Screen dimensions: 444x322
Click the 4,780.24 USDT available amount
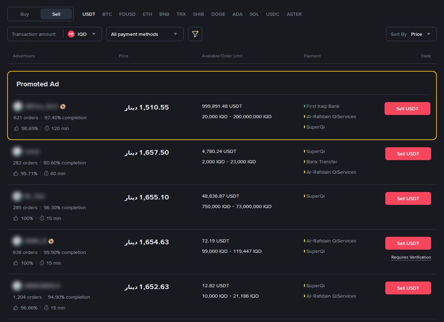219,151
